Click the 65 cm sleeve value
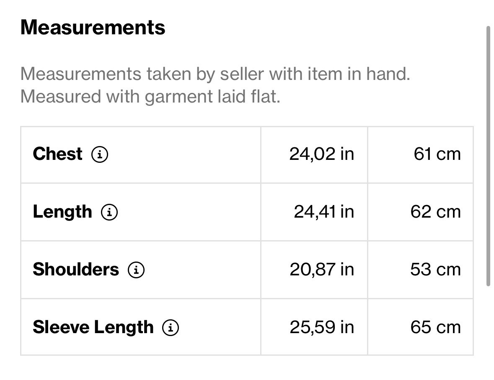 pyautogui.click(x=435, y=327)
